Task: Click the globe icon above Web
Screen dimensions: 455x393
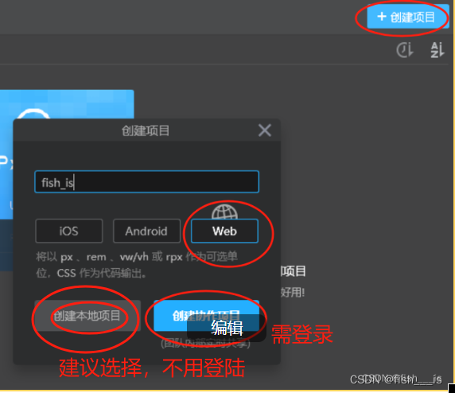Action: coord(224,212)
